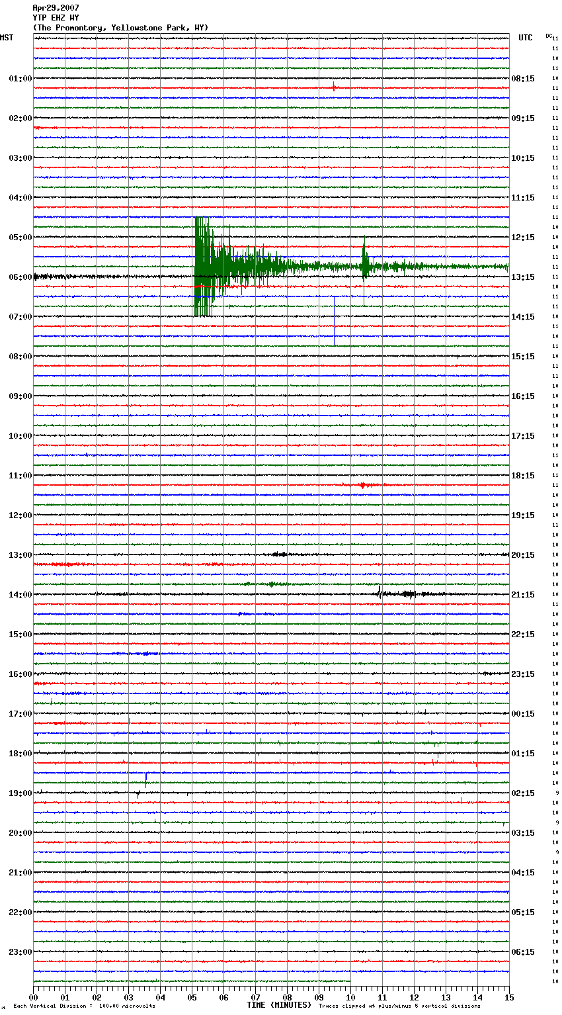Click the UTC timezone label

[x=526, y=38]
